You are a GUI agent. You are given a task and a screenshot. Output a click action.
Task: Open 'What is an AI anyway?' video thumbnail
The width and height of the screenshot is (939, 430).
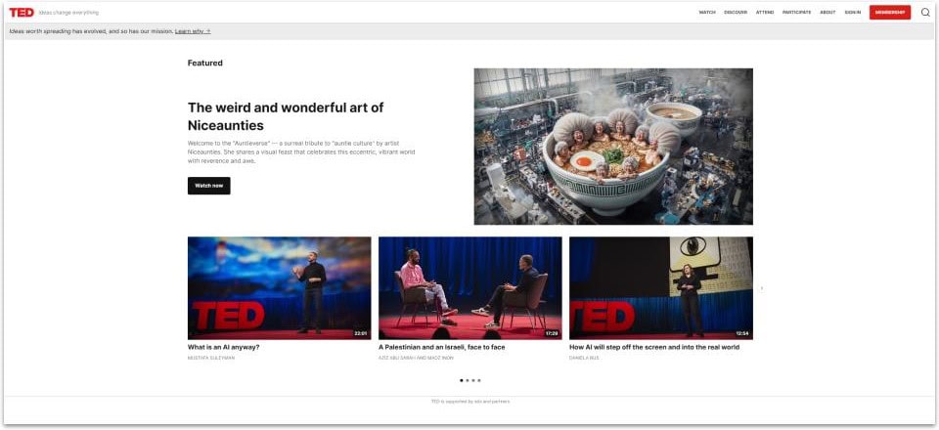279,287
